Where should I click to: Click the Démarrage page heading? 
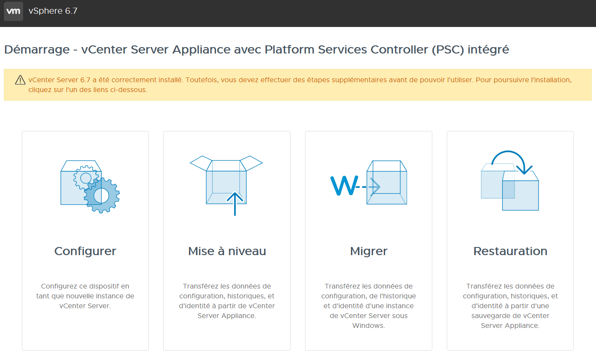257,50
